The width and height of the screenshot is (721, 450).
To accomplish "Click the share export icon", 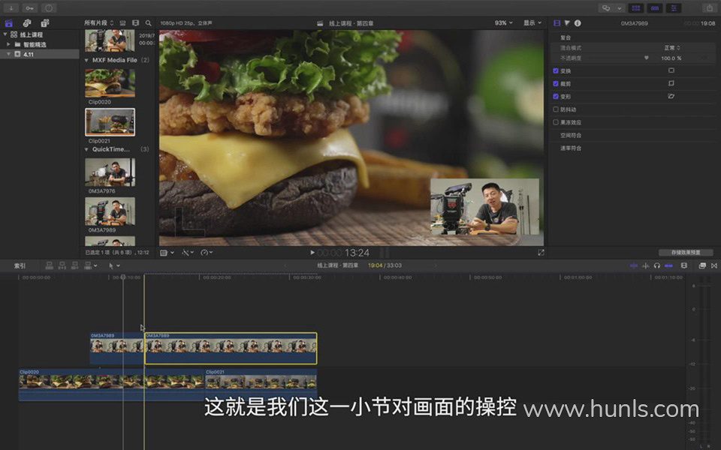I will (x=709, y=7).
